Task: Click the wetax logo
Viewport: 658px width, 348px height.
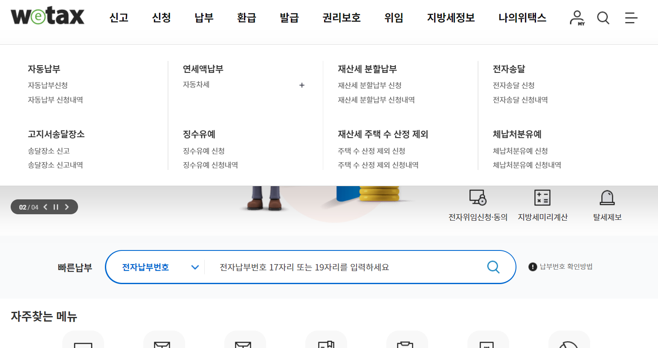Action: point(48,16)
